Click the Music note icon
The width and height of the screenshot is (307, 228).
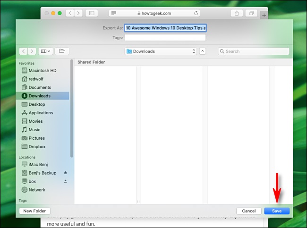point(25,129)
